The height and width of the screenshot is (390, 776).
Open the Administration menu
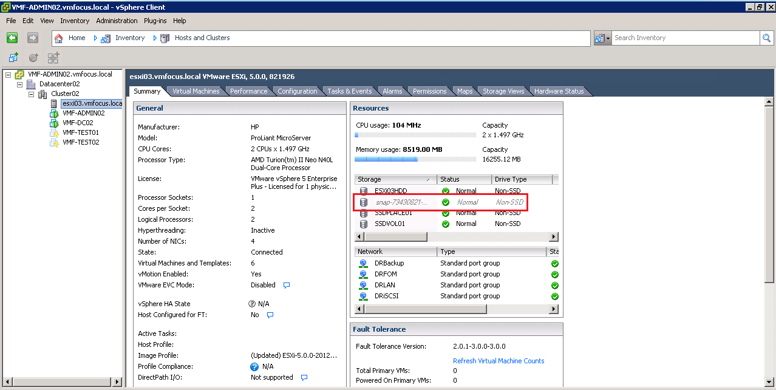(x=117, y=21)
